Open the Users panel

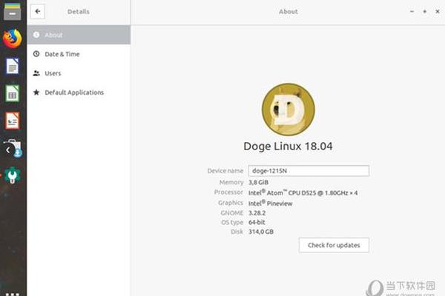[79, 73]
